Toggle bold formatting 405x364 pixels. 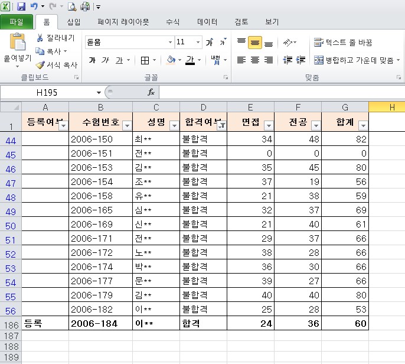pos(92,60)
